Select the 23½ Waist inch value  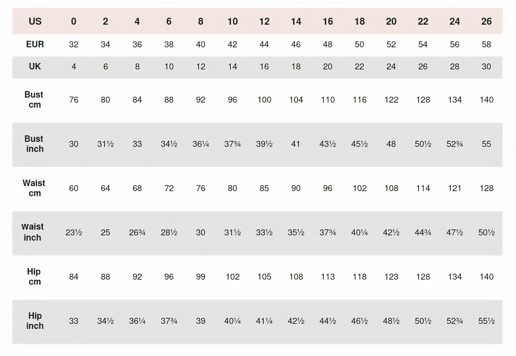pyautogui.click(x=74, y=233)
